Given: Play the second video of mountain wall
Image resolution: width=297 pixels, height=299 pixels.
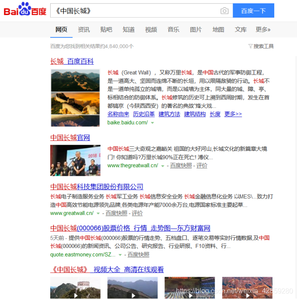Looking at the screenshot, I should (132, 288).
